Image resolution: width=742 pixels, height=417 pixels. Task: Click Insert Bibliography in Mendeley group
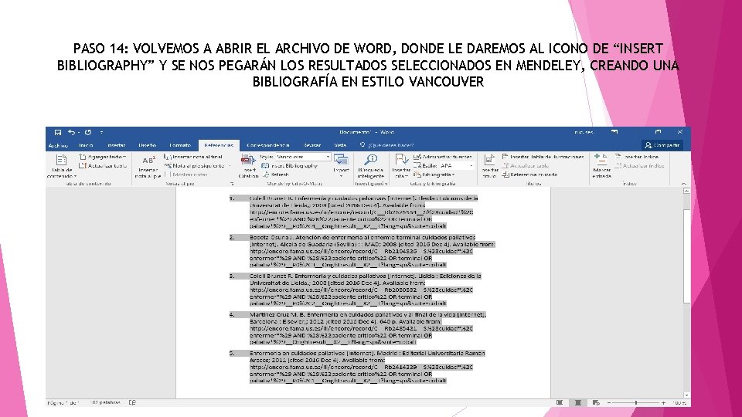tap(290, 165)
